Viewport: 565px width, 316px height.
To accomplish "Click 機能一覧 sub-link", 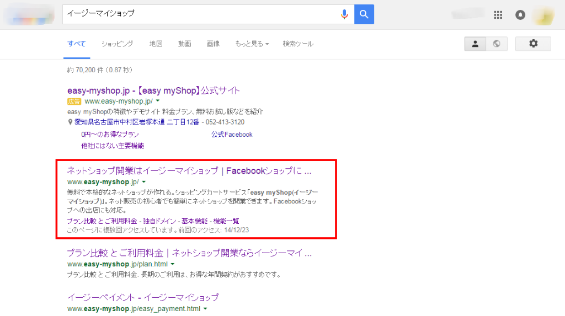I will 226,221.
